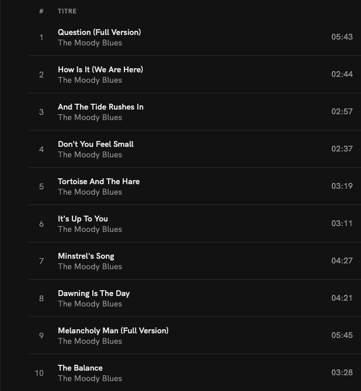
Task: Click track number 10 at the bottom
Action: click(39, 373)
